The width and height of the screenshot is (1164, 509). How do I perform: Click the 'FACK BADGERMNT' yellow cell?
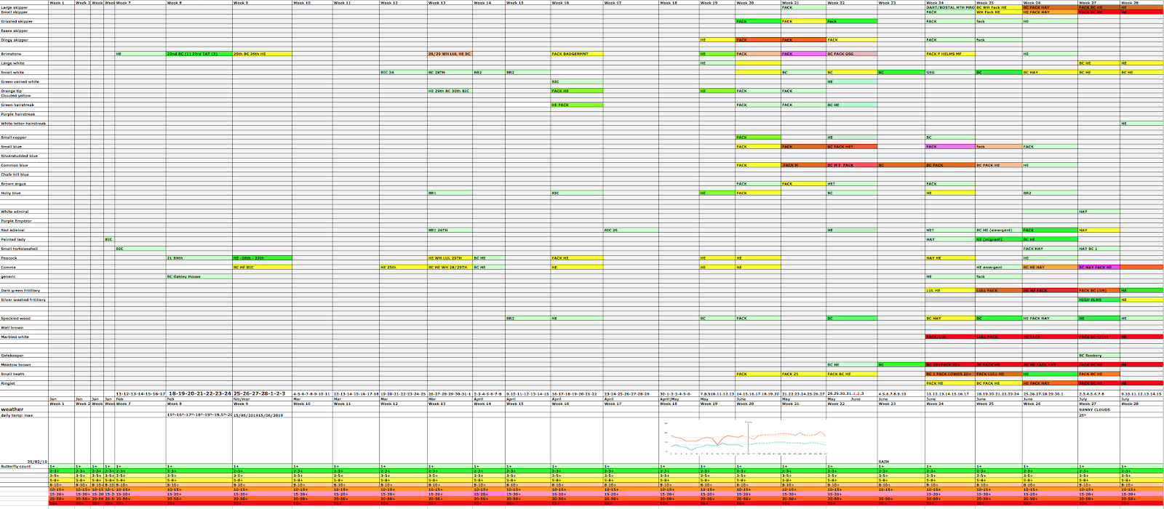click(x=577, y=54)
